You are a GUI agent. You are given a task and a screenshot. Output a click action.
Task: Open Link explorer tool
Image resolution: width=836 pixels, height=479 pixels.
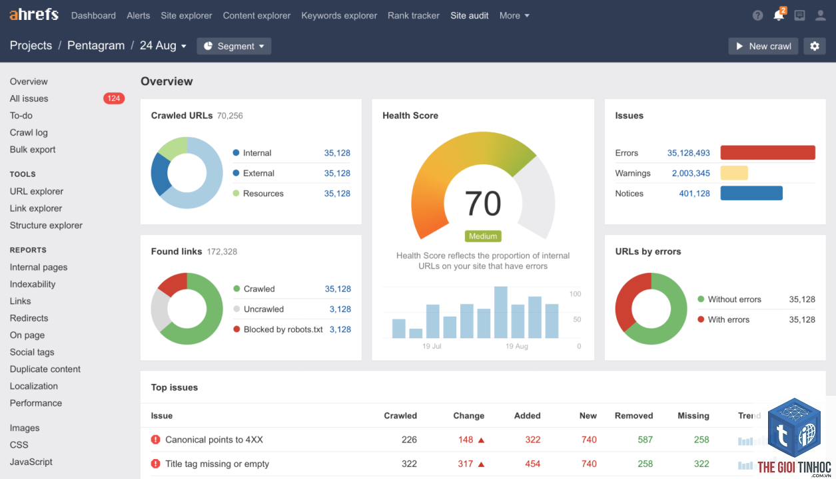tap(36, 208)
